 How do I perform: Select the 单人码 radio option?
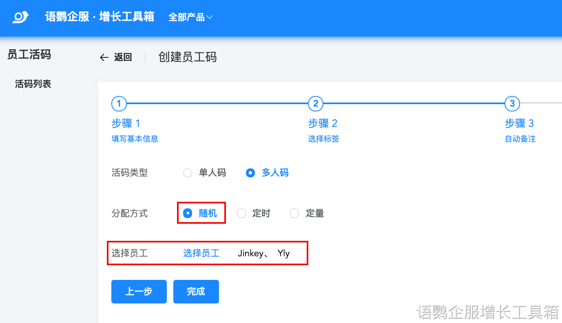point(188,173)
